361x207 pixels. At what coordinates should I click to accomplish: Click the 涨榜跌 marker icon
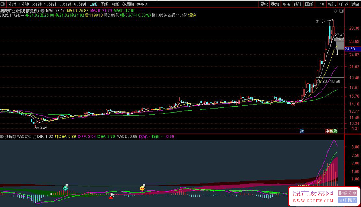coord(331,131)
